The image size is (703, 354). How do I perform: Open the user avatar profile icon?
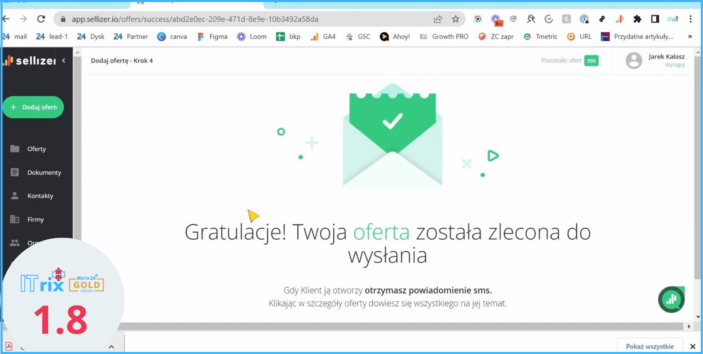(x=634, y=60)
